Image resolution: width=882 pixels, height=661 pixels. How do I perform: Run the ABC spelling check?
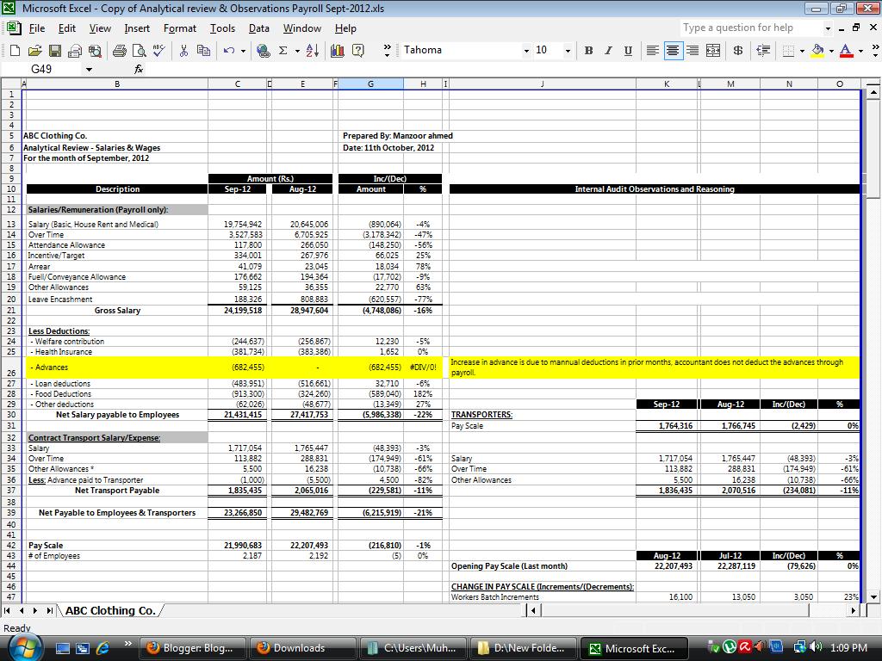[159, 51]
